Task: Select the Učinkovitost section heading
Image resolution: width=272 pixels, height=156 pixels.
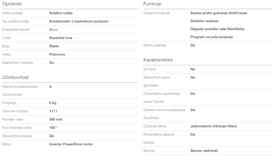Action: pos(15,77)
